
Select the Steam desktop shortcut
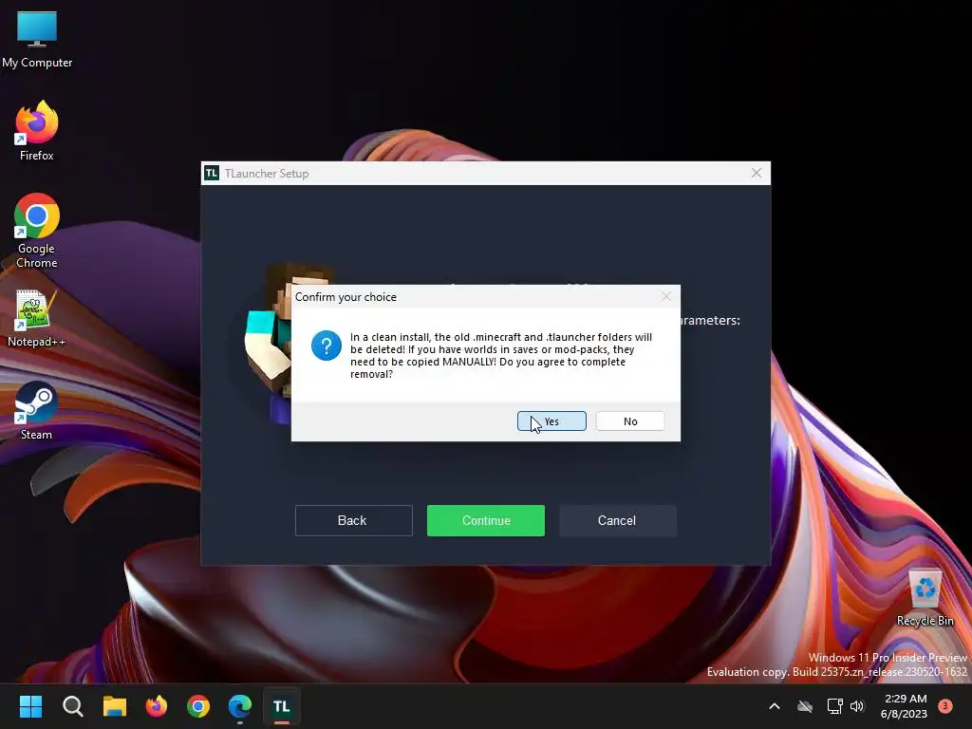click(x=36, y=411)
